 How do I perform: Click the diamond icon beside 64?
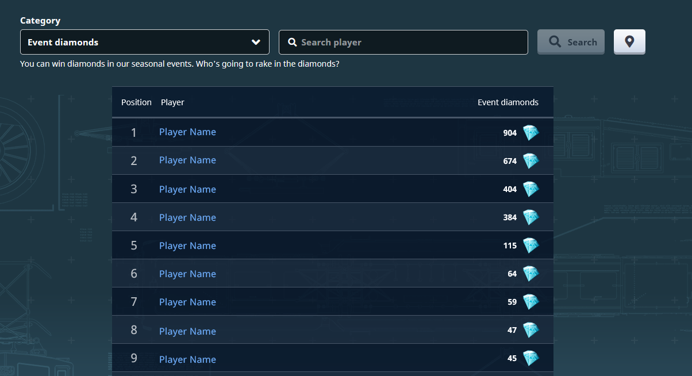[x=530, y=274]
